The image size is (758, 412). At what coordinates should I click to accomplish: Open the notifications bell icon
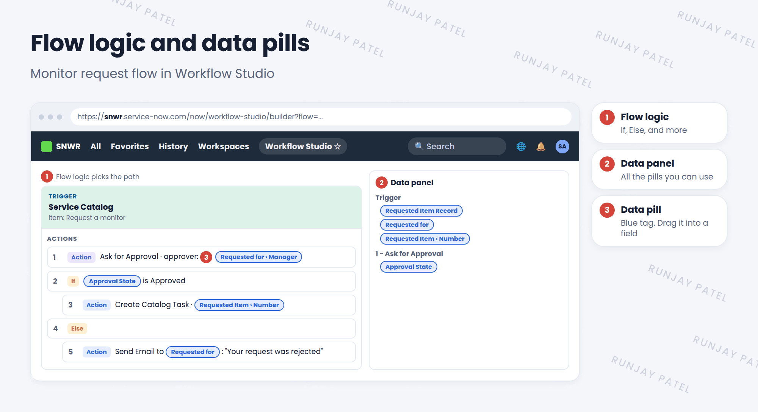coord(541,147)
